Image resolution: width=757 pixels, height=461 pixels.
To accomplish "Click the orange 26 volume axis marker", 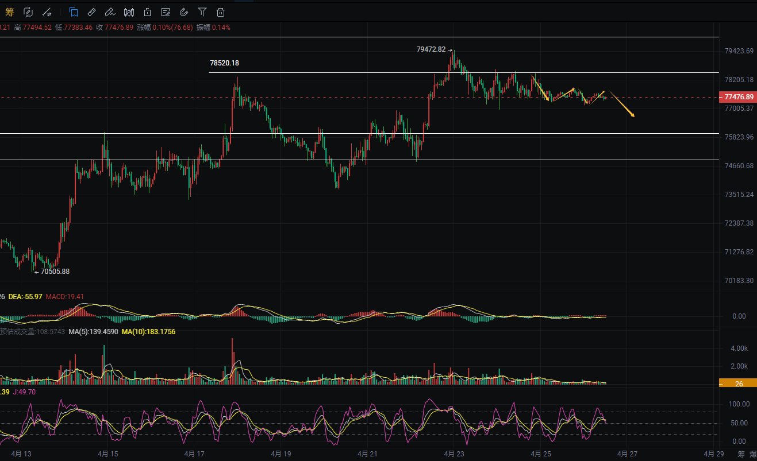I will (x=738, y=383).
